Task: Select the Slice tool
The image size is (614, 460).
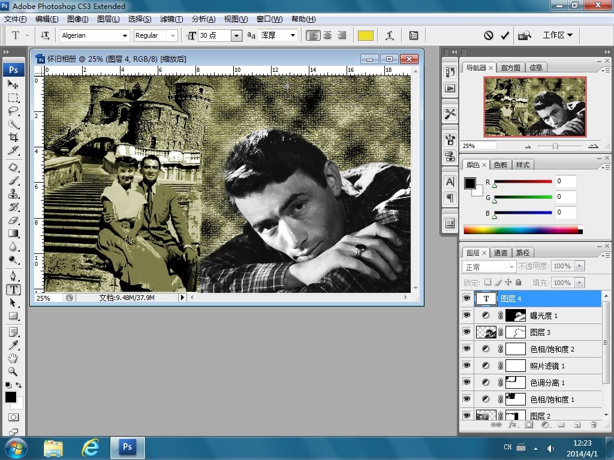Action: click(x=13, y=150)
